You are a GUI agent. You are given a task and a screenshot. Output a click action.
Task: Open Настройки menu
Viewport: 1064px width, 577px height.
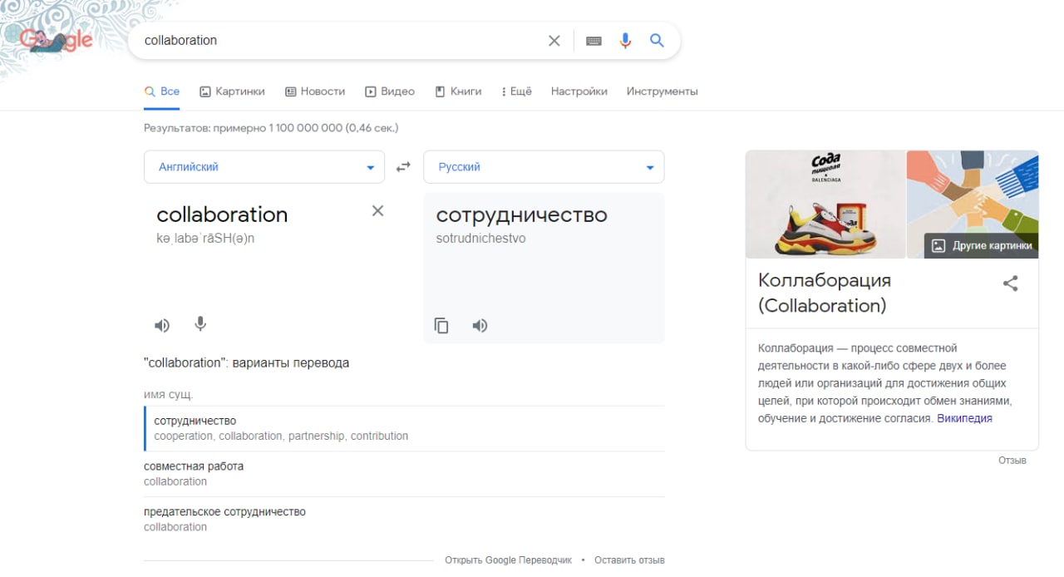click(579, 91)
